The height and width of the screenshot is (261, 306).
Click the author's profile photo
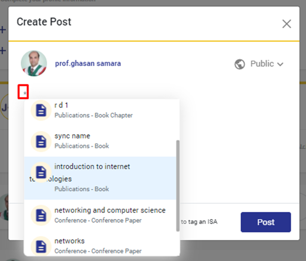34,63
